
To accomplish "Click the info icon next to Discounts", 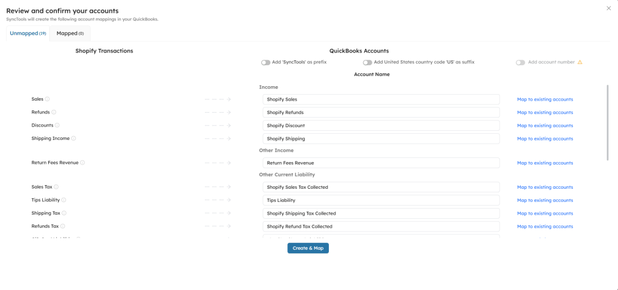I will pos(57,125).
